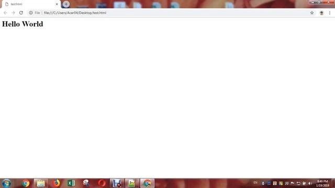
Task: Open the screen recorder taskbar icon
Action: [117, 183]
